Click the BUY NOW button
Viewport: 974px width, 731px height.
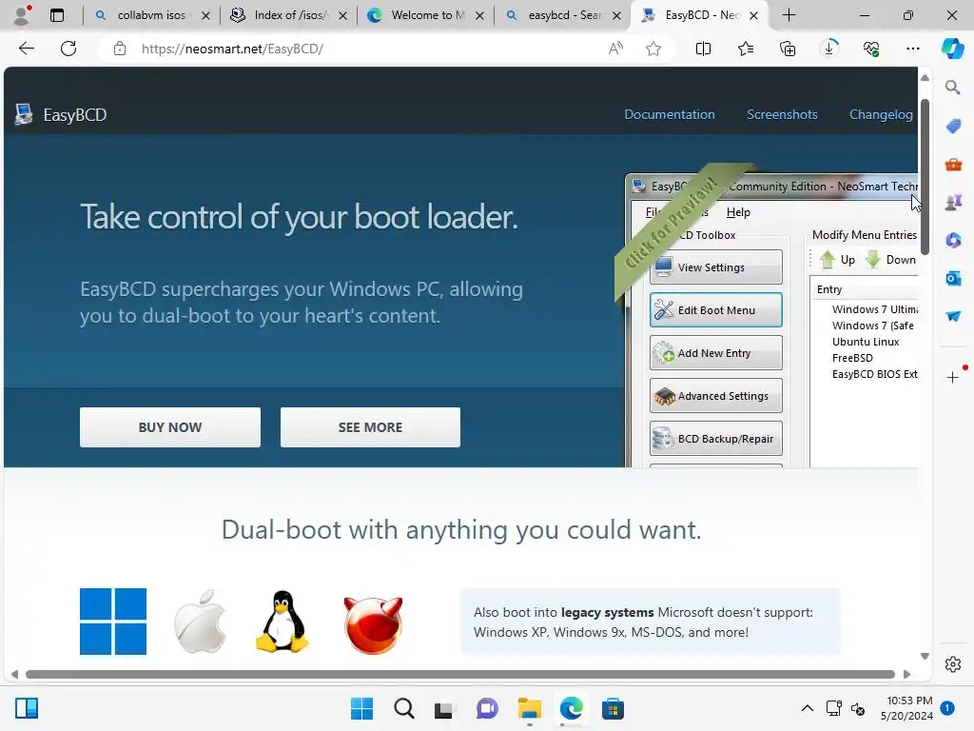coord(170,427)
